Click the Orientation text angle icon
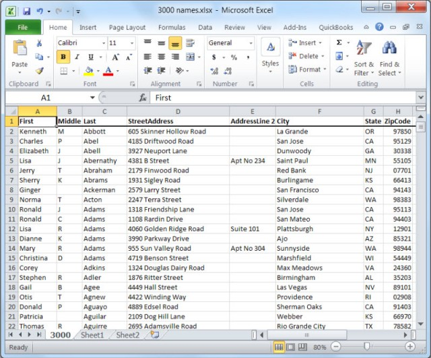The image size is (431, 358). [180, 71]
